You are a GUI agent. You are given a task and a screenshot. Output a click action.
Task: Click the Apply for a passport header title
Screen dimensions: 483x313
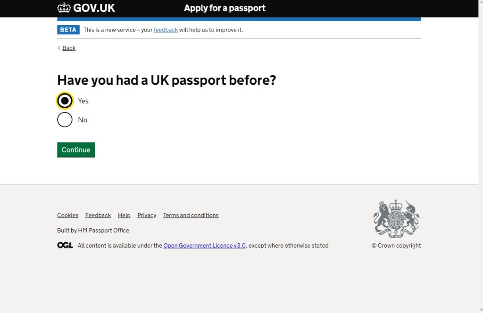pyautogui.click(x=225, y=8)
